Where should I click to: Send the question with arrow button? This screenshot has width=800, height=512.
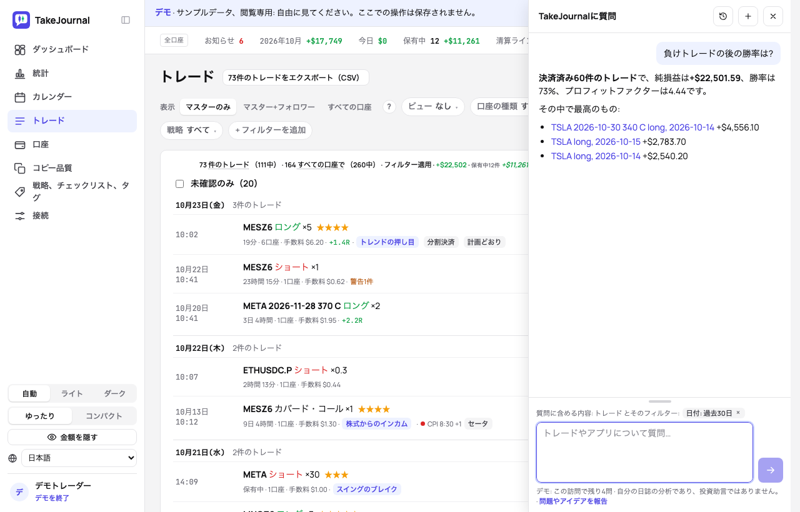771,470
